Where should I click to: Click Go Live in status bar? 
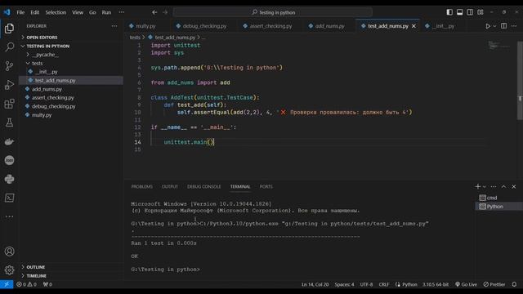click(x=467, y=284)
